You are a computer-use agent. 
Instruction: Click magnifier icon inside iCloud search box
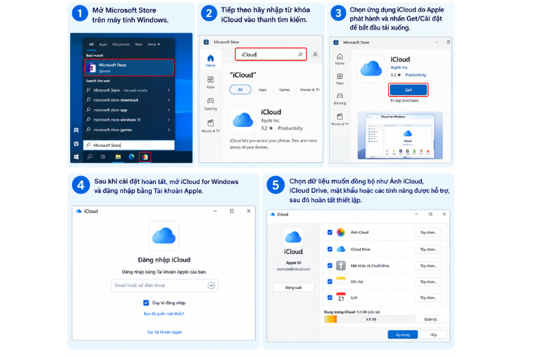click(300, 54)
